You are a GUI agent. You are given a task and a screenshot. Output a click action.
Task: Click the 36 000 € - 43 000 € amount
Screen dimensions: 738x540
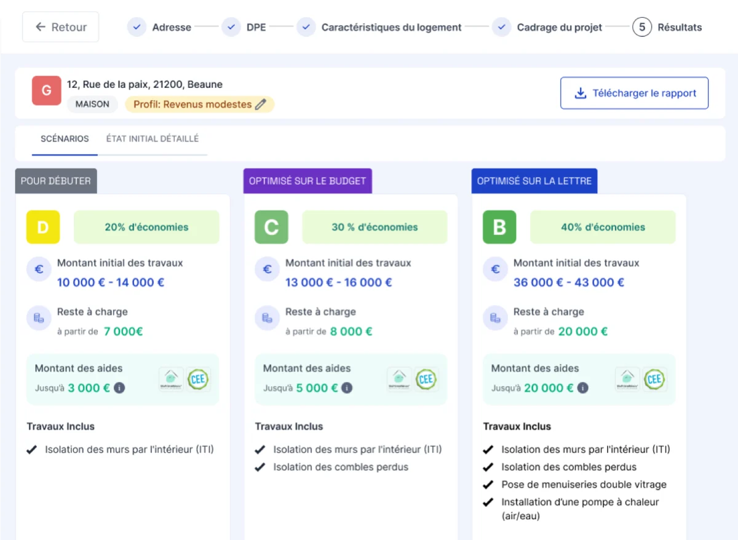[x=569, y=282]
